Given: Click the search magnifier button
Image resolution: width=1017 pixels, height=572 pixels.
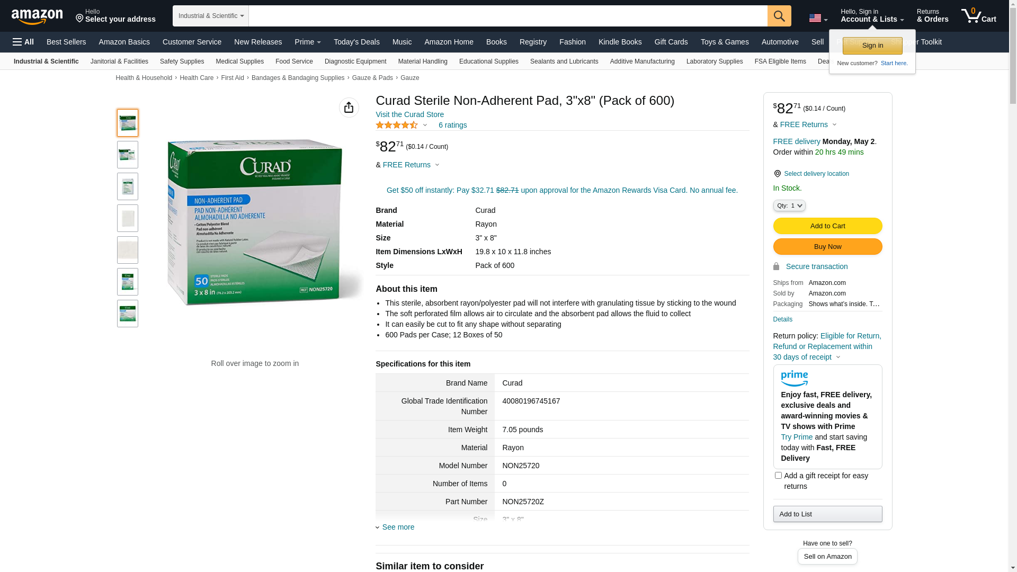Looking at the screenshot, I should coord(779,16).
